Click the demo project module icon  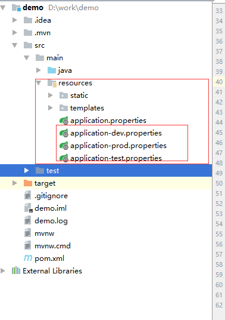point(16,8)
